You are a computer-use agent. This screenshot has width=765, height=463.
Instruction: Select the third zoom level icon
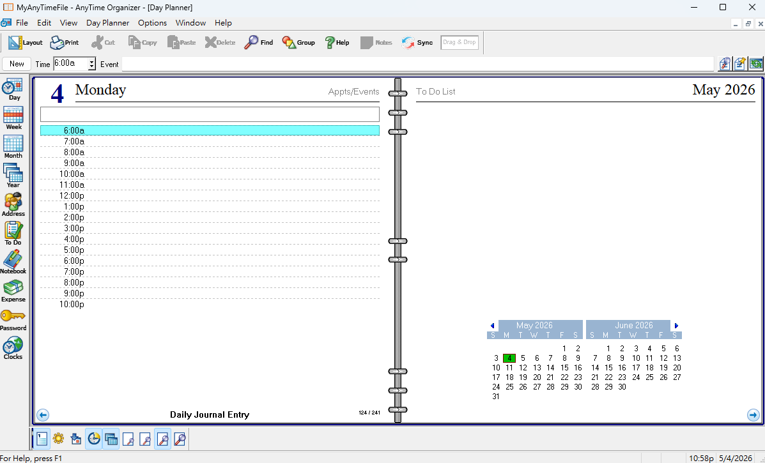[x=163, y=439]
